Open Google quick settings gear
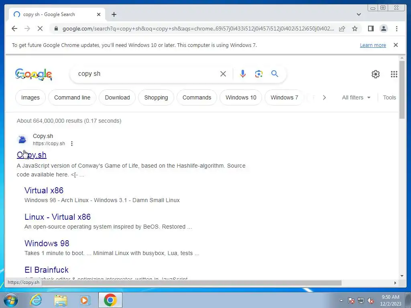The image size is (411, 308). pyautogui.click(x=375, y=74)
